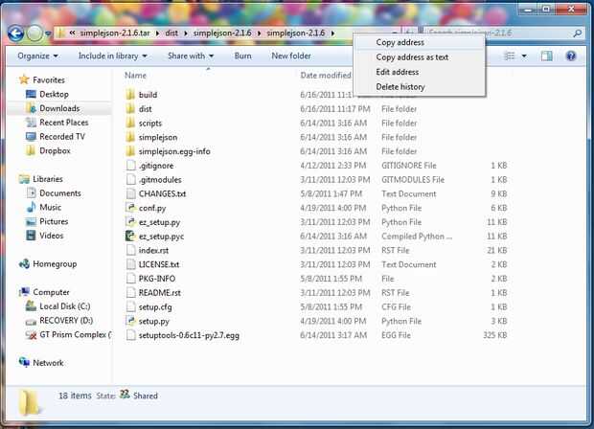The height and width of the screenshot is (429, 594).
Task: Click the Forward navigation button
Action: coord(34,34)
